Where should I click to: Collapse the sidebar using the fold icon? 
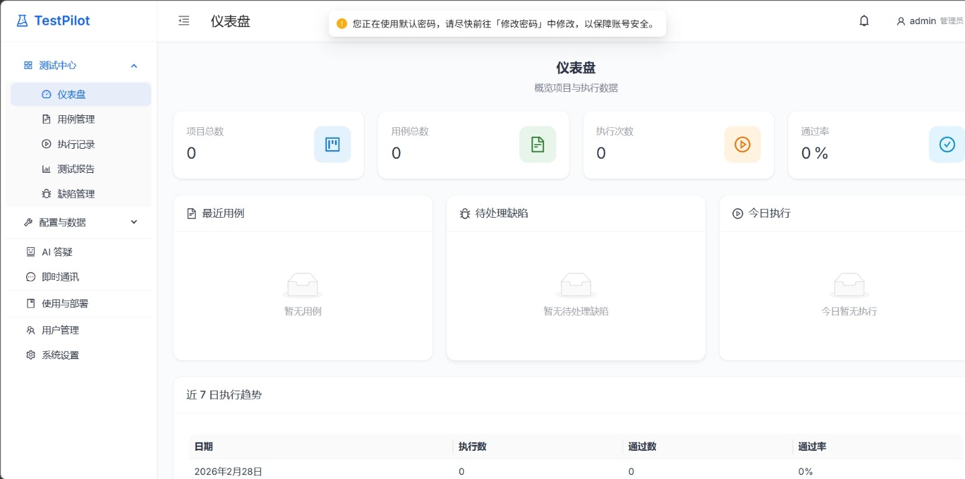point(184,21)
